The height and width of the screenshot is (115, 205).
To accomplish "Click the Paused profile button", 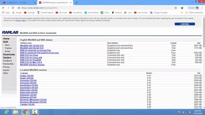I will [193, 8].
